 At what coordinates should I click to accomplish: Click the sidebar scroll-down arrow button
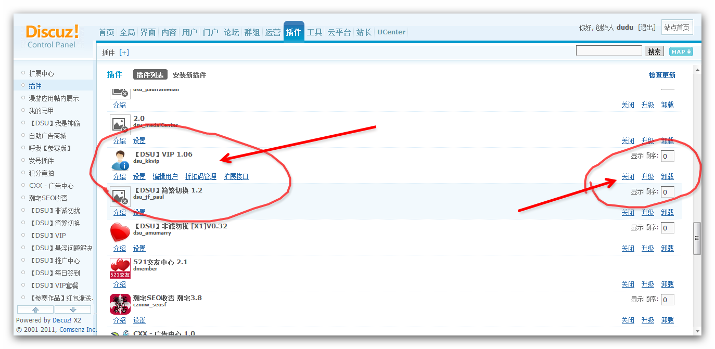coord(73,309)
